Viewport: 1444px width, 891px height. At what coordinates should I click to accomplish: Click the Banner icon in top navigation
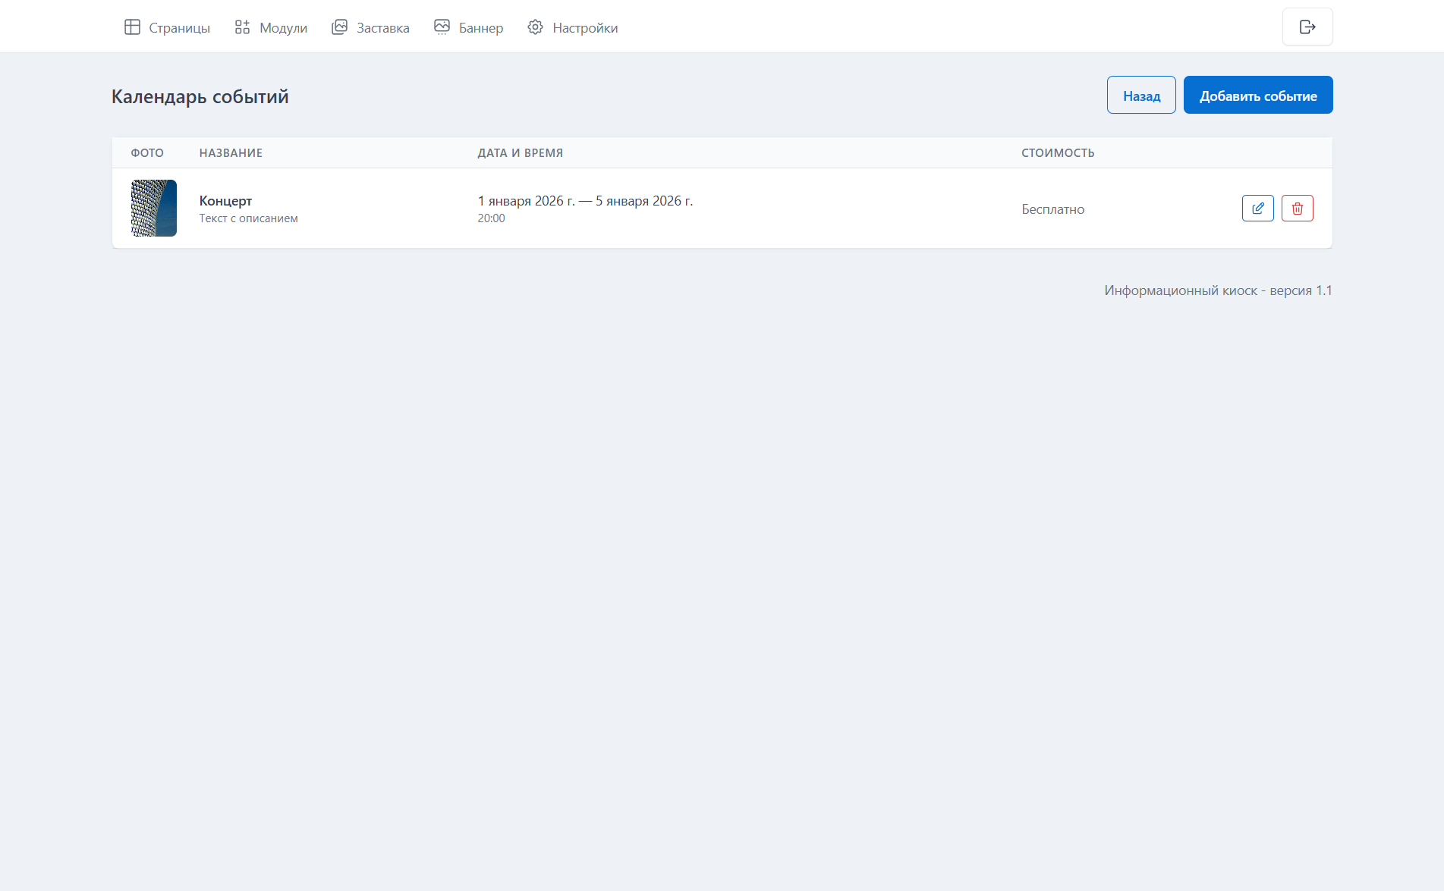click(x=442, y=27)
